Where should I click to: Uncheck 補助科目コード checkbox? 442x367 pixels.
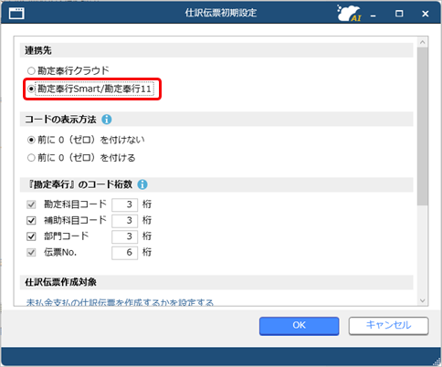(x=31, y=220)
